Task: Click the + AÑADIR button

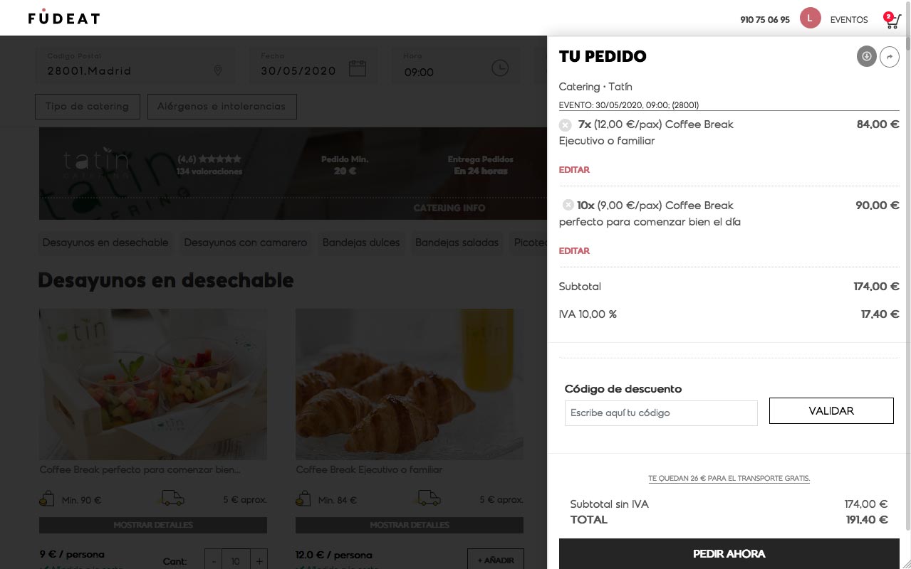Action: [x=496, y=560]
